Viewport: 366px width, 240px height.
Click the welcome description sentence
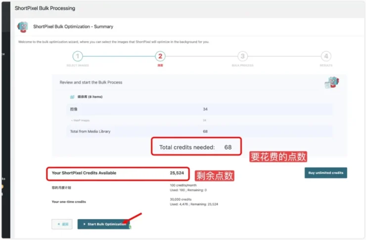114,42
